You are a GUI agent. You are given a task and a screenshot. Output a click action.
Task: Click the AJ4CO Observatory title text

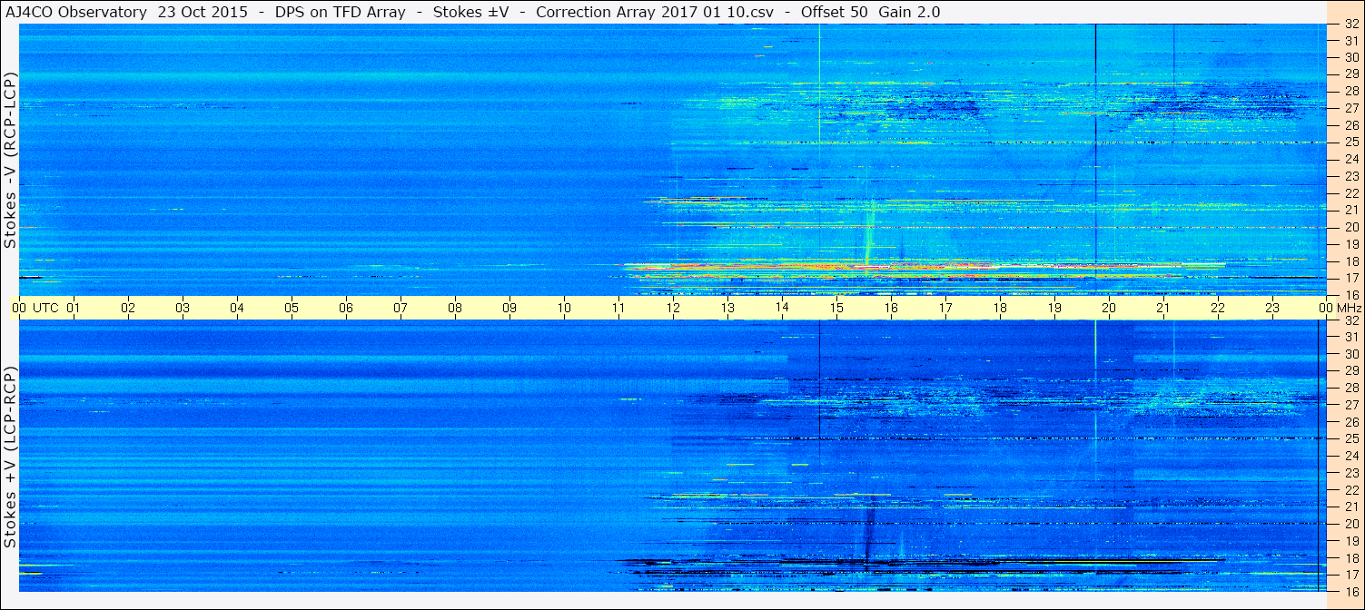tap(75, 12)
